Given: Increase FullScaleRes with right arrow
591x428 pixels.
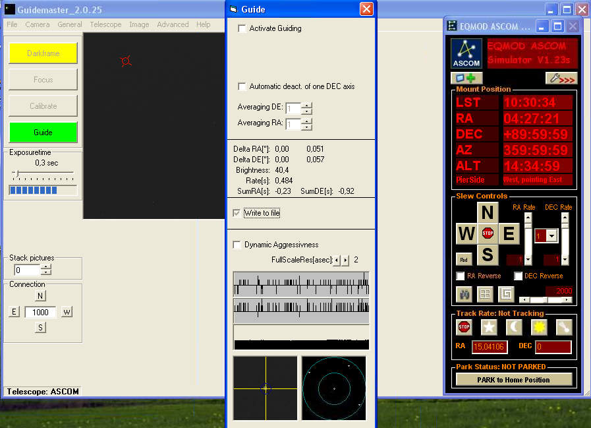Looking at the screenshot, I should click(x=345, y=260).
